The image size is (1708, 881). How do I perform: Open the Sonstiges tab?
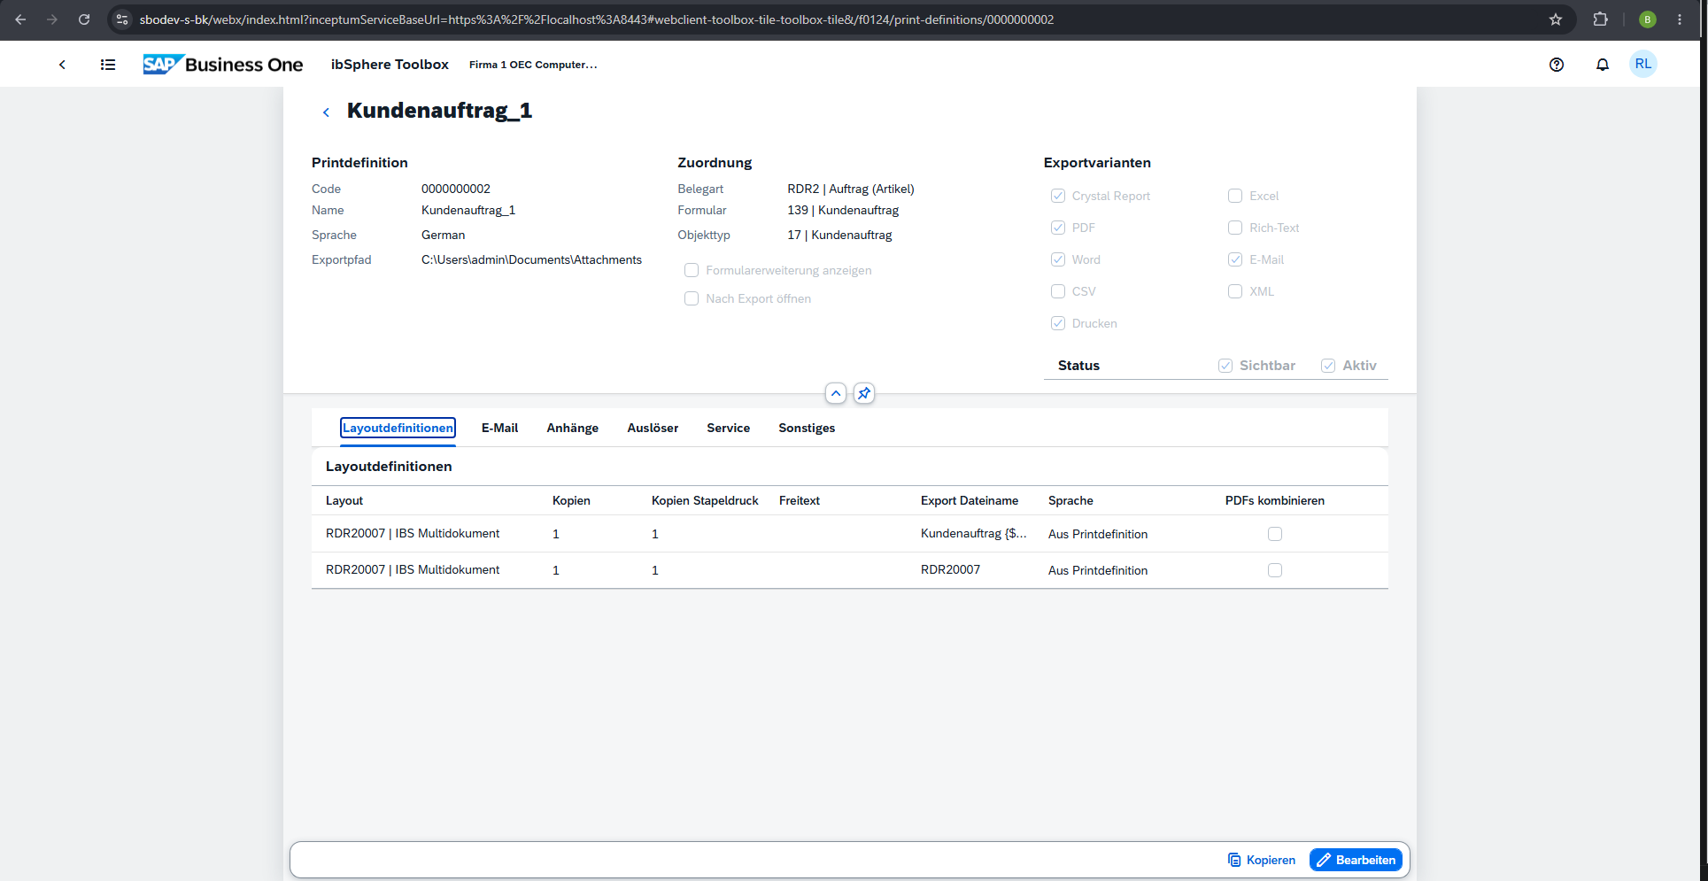807,428
